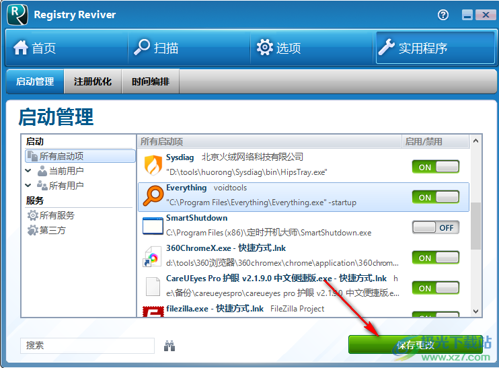The image size is (499, 368).
Task: Select the 当前用户 tree item
Action: tap(67, 171)
